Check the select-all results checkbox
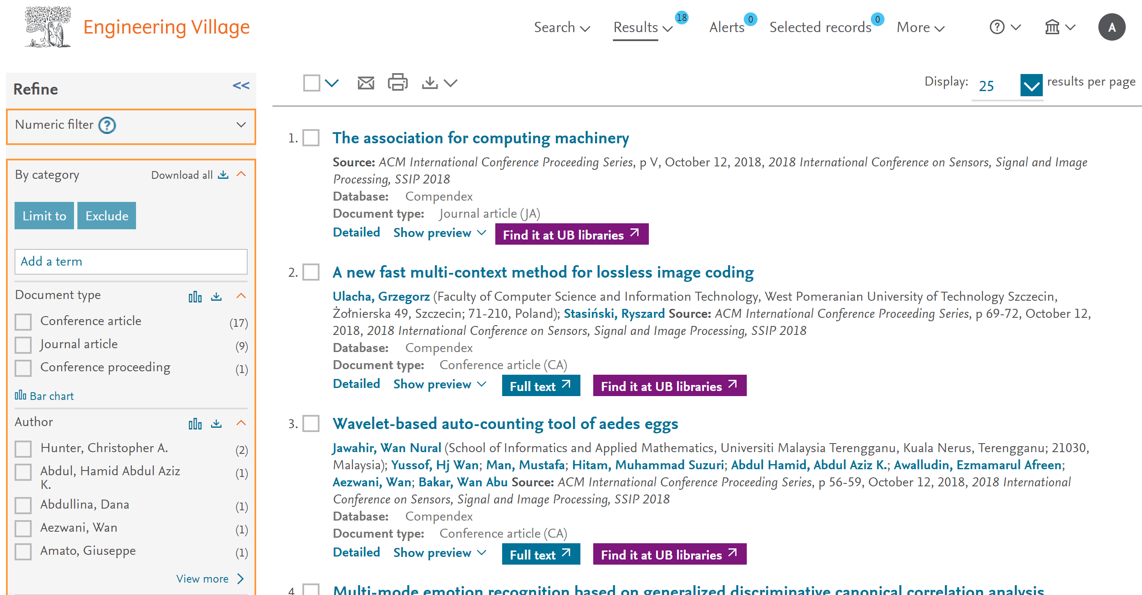This screenshot has width=1142, height=595. 312,83
